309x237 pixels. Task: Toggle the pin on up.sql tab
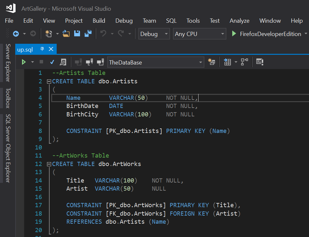tap(42, 49)
